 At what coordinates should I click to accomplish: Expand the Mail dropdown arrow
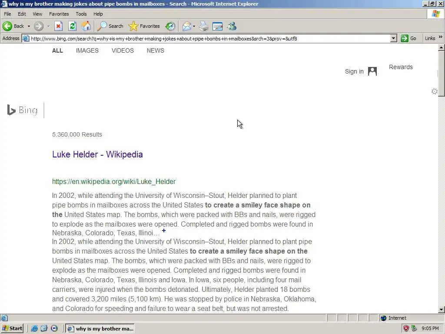tap(194, 26)
